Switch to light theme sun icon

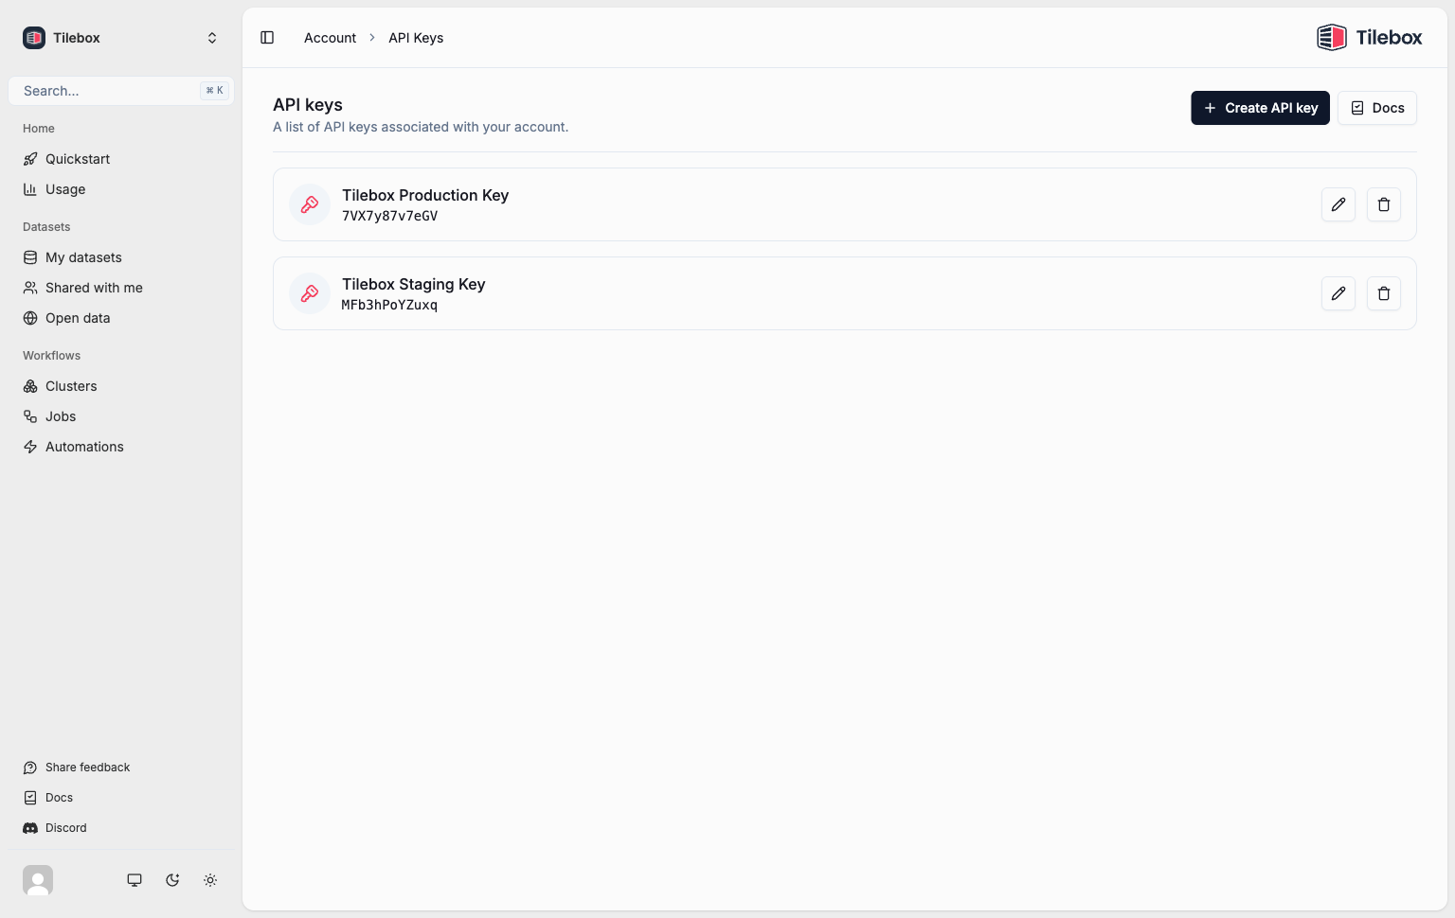point(210,880)
